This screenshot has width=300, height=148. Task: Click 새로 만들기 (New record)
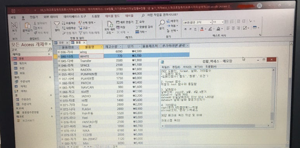coord(125,22)
